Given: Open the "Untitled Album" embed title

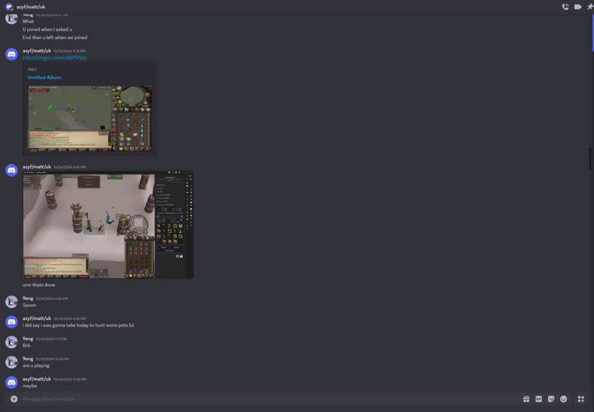Looking at the screenshot, I should coord(44,77).
